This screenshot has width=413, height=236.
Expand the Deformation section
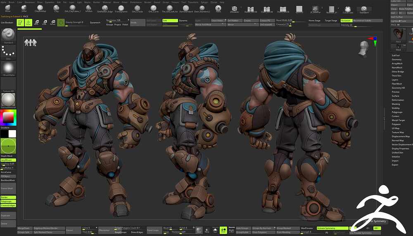click(x=398, y=100)
